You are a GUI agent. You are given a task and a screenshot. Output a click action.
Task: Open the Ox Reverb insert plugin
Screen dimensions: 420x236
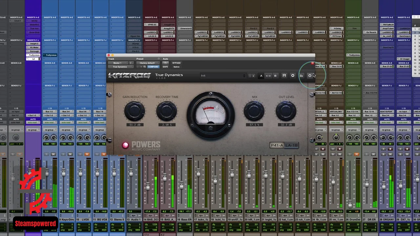(370, 32)
